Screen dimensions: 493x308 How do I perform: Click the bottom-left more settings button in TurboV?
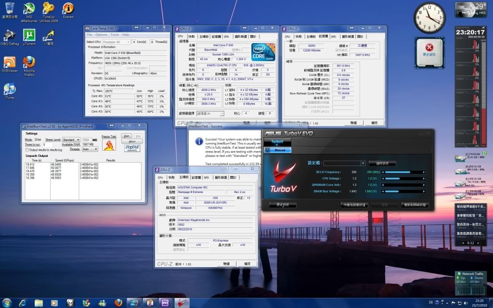tap(282, 205)
